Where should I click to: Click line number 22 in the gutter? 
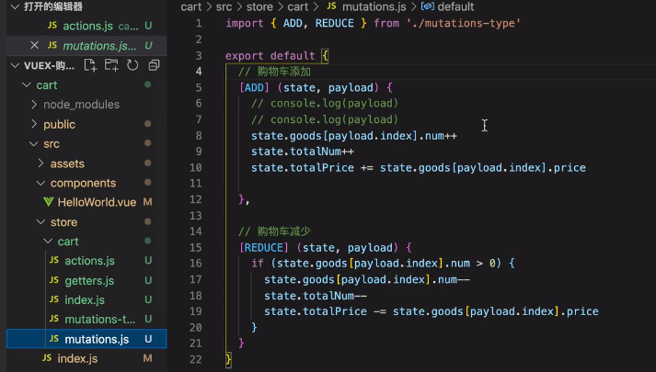(x=195, y=359)
